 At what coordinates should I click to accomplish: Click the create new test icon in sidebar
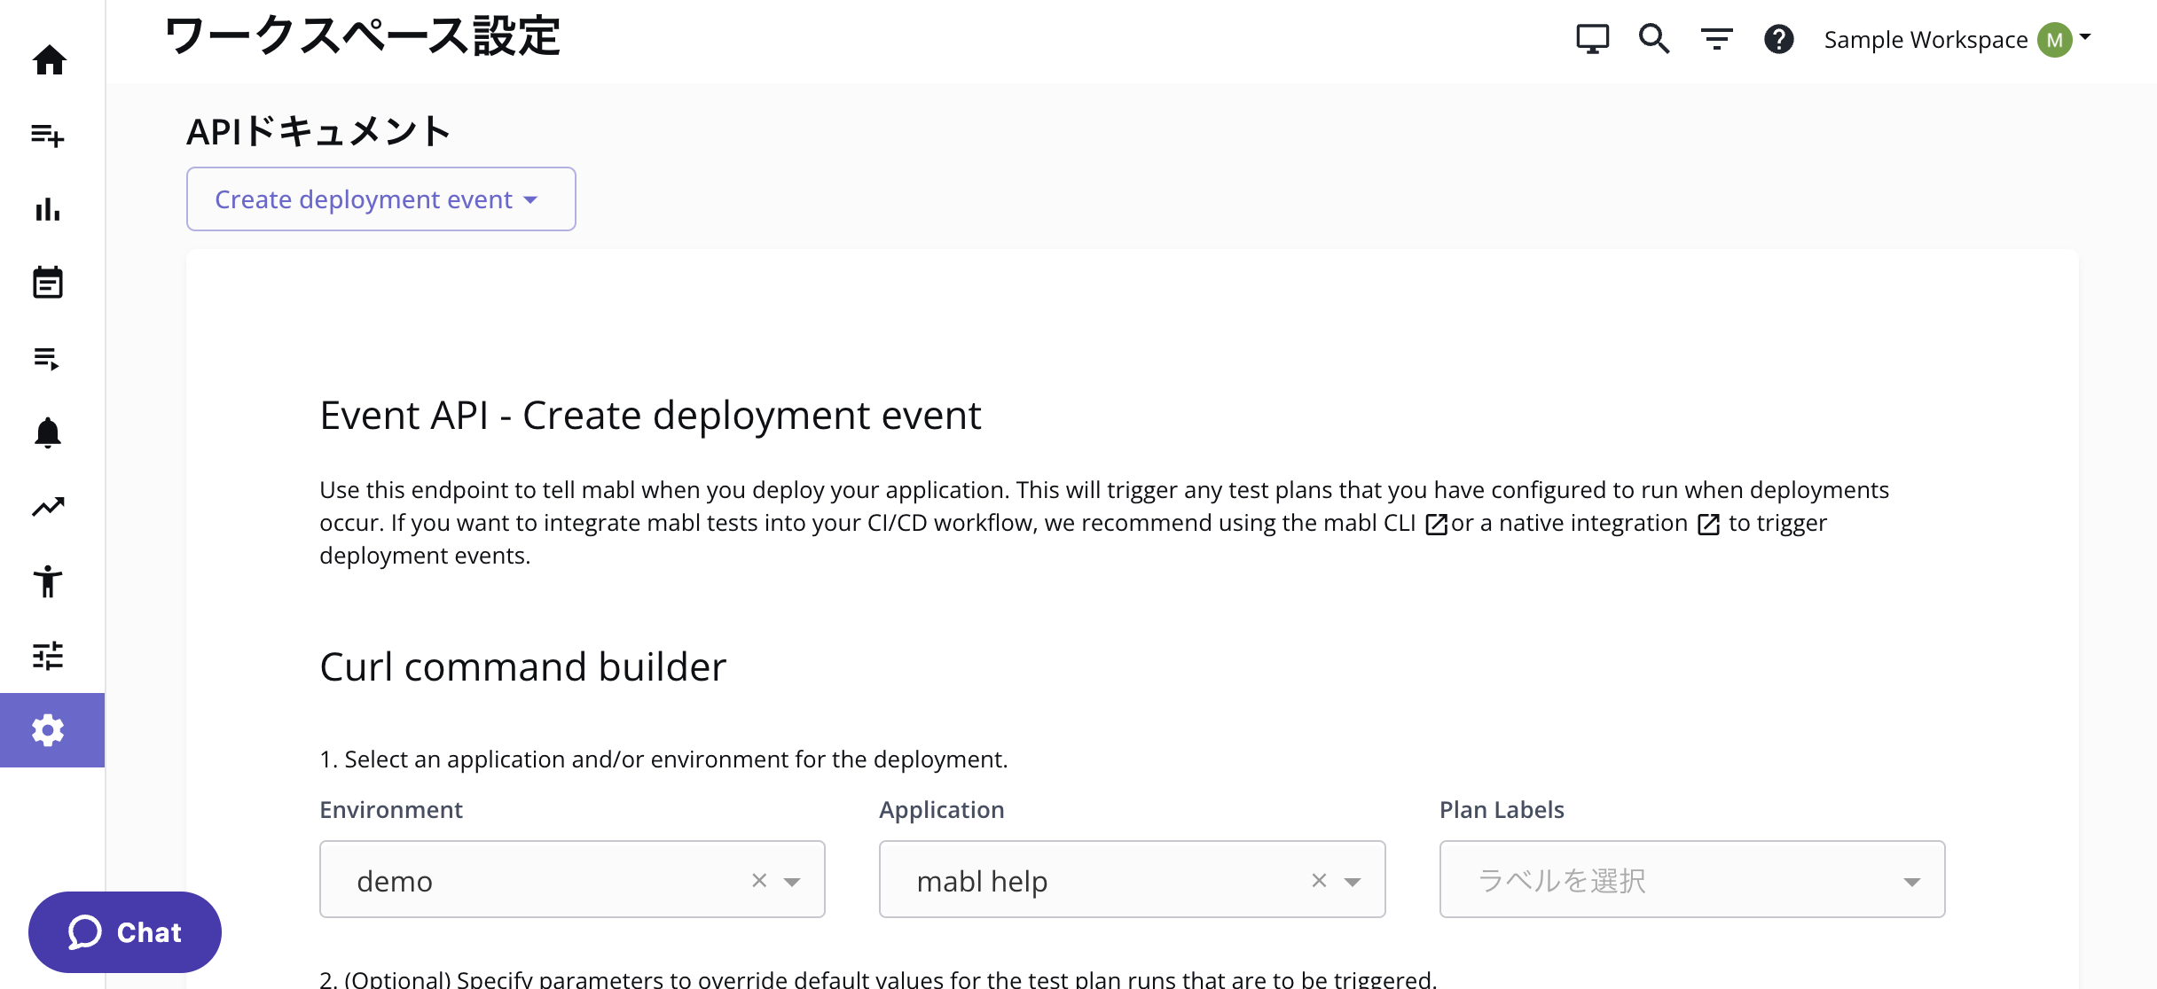[48, 135]
